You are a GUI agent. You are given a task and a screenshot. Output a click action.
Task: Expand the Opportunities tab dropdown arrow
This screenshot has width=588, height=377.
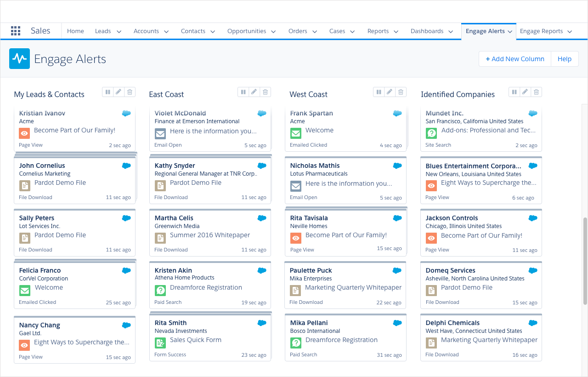tap(273, 31)
